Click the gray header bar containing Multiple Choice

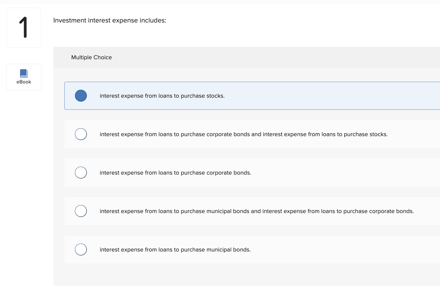(x=247, y=57)
